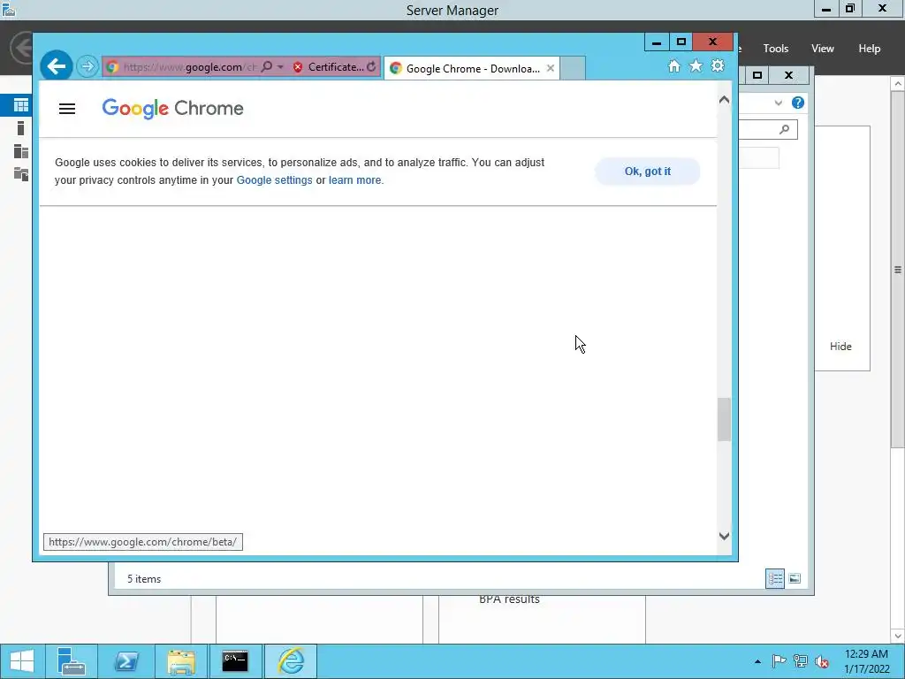Click the Ok, got it button
The image size is (905, 679).
(648, 172)
